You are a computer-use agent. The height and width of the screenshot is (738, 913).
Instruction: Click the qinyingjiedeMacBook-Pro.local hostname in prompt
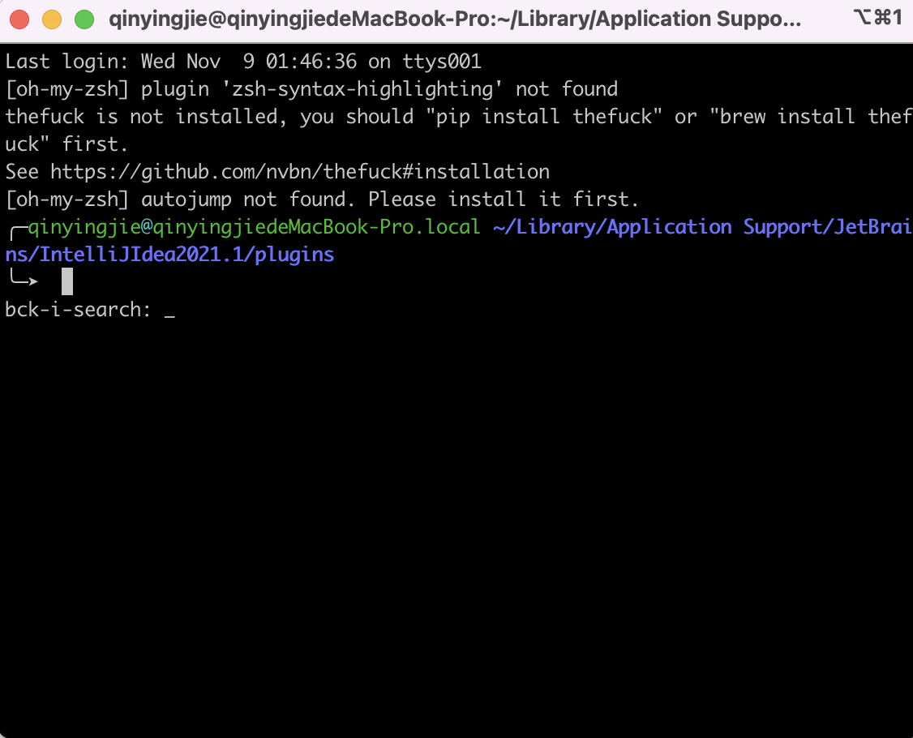click(317, 227)
